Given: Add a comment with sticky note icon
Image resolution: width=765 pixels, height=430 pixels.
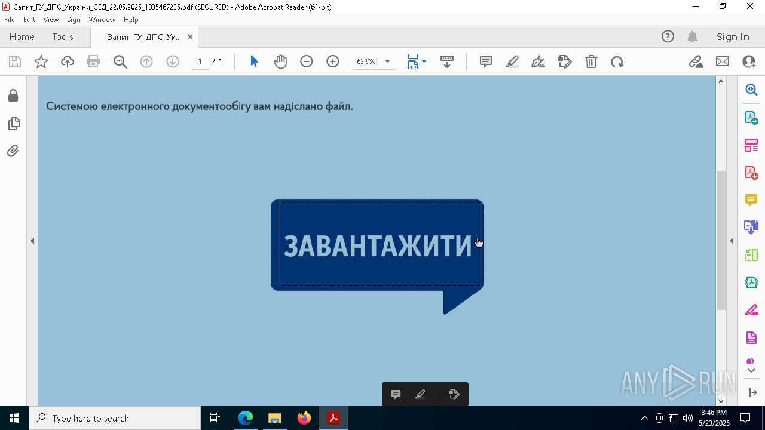Looking at the screenshot, I should pyautogui.click(x=486, y=62).
